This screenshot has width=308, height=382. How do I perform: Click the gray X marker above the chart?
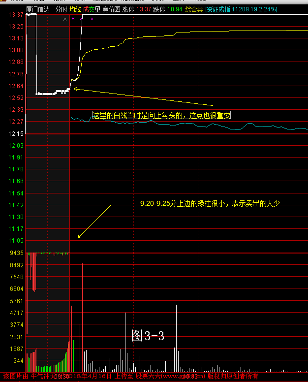coord(65,19)
